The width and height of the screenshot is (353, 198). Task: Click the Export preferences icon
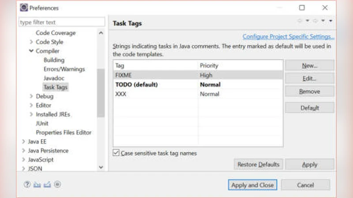(x=47, y=185)
